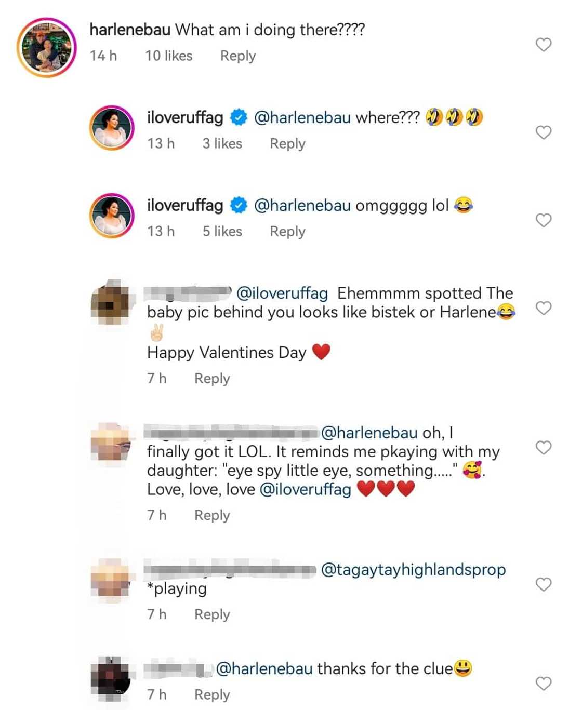582x710 pixels.
Task: View the 5 likes on 'omggggg lol'
Action: (222, 232)
